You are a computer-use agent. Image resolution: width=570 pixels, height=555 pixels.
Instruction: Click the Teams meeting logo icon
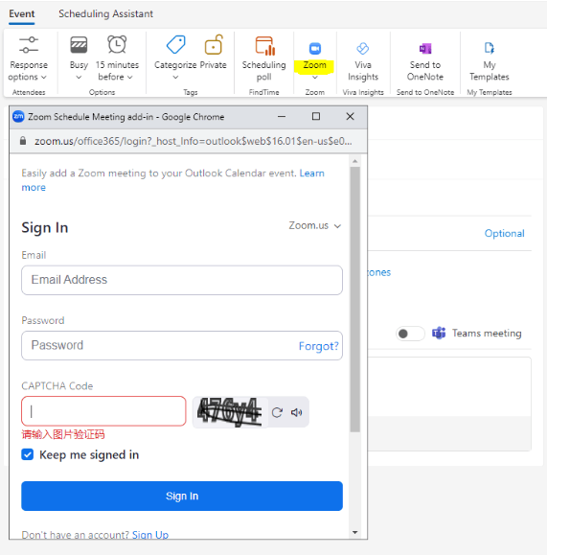pos(439,333)
